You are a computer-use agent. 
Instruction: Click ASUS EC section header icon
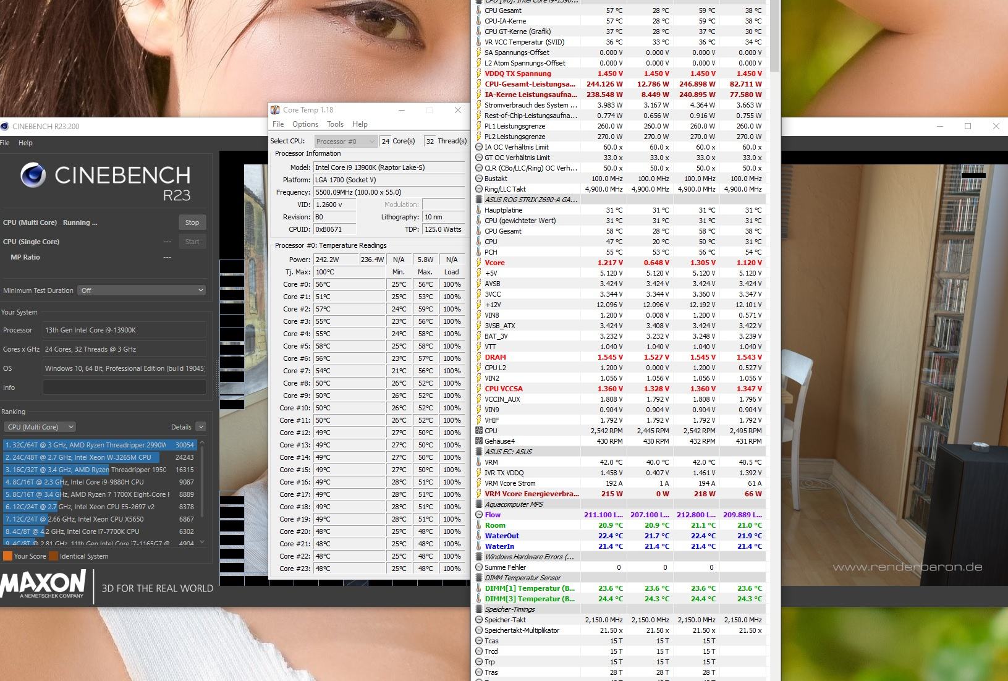pyautogui.click(x=479, y=452)
